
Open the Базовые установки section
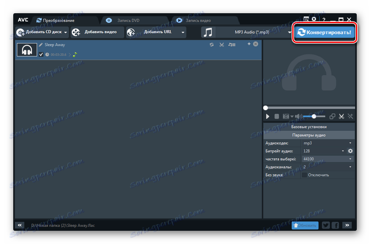pyautogui.click(x=309, y=127)
